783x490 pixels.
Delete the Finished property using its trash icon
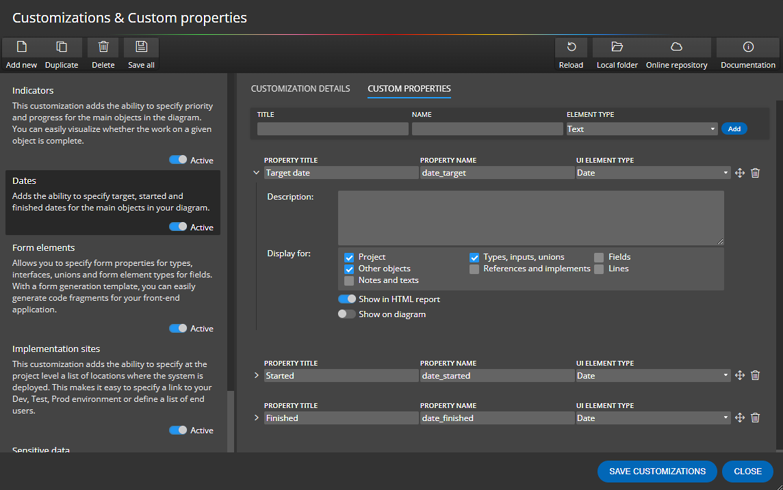pos(755,417)
